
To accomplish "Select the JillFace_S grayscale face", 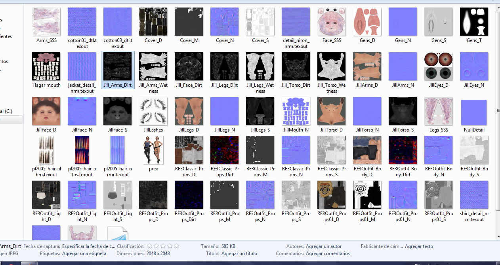I will [x=118, y=111].
